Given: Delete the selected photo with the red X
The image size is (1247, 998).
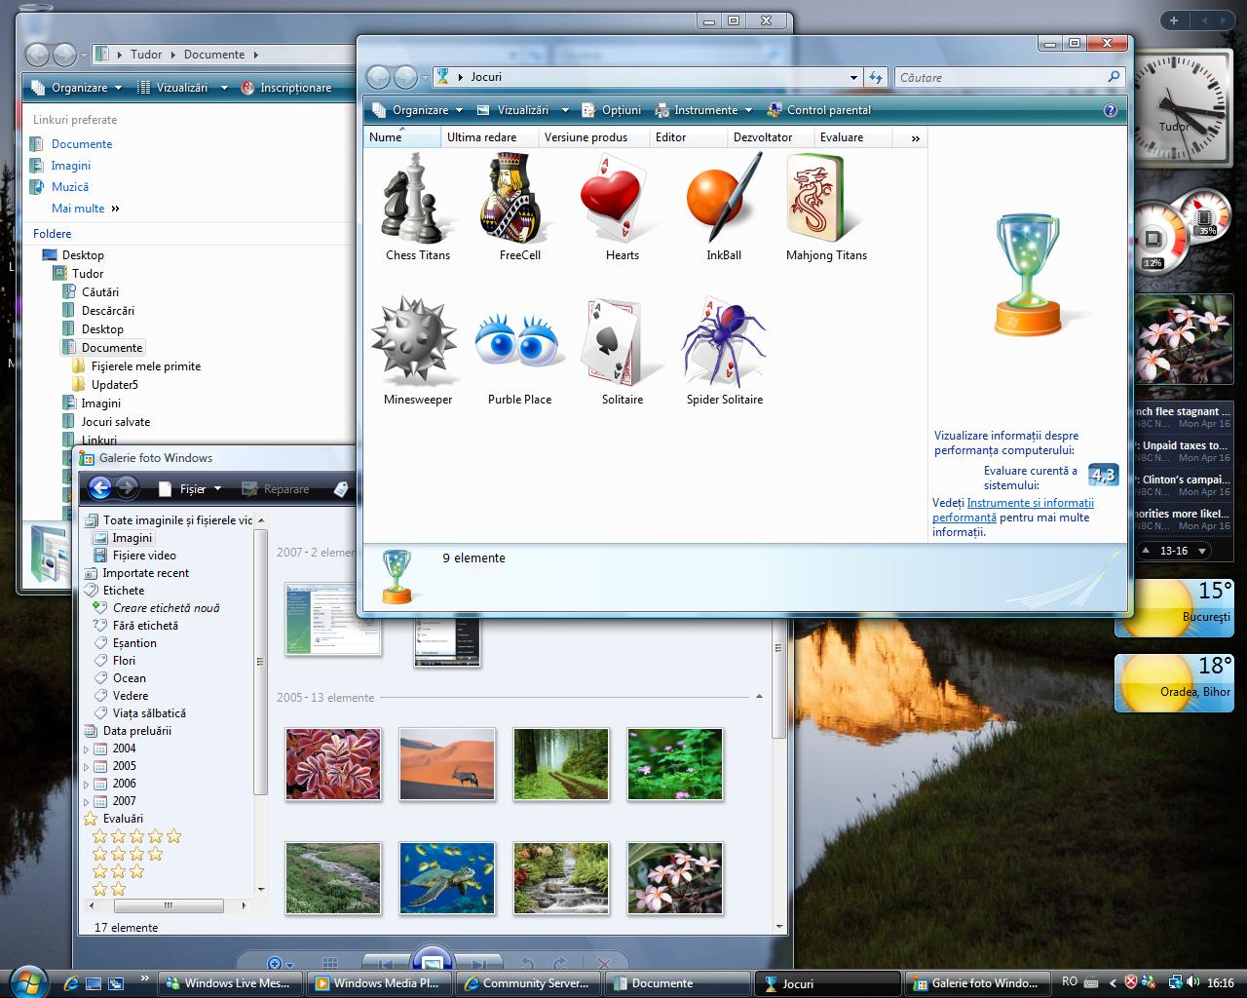Looking at the screenshot, I should point(604,963).
